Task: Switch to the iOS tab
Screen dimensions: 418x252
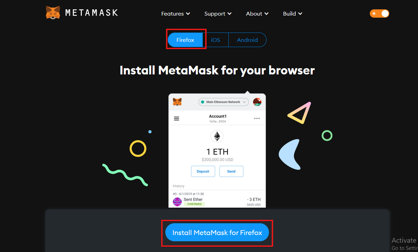Action: [x=216, y=40]
